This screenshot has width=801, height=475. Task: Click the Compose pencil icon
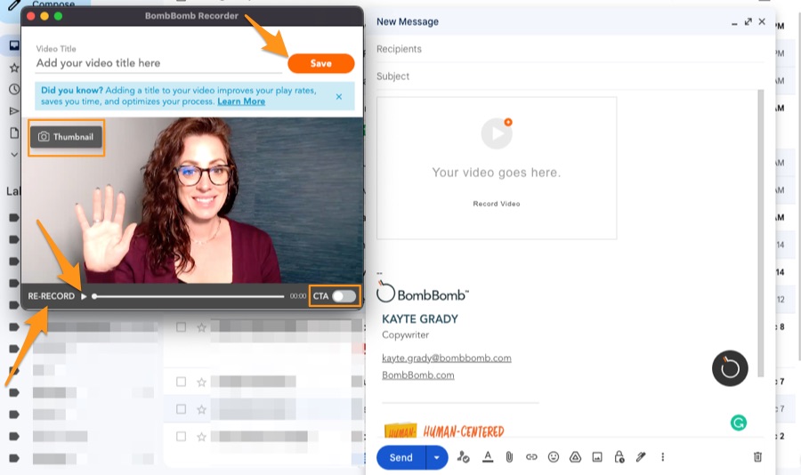click(x=13, y=5)
